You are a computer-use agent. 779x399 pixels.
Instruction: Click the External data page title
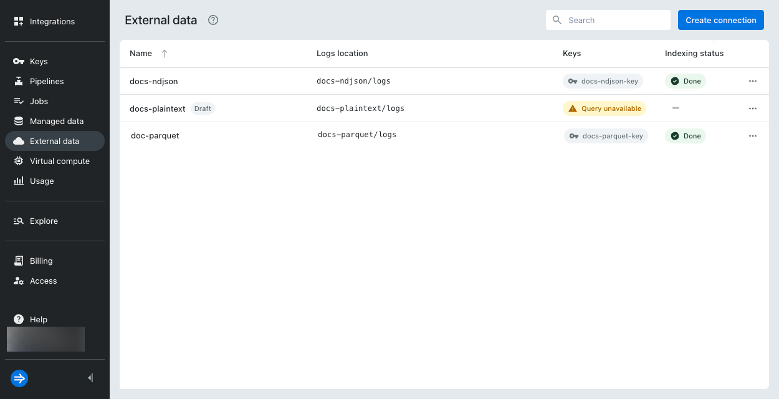(x=161, y=20)
